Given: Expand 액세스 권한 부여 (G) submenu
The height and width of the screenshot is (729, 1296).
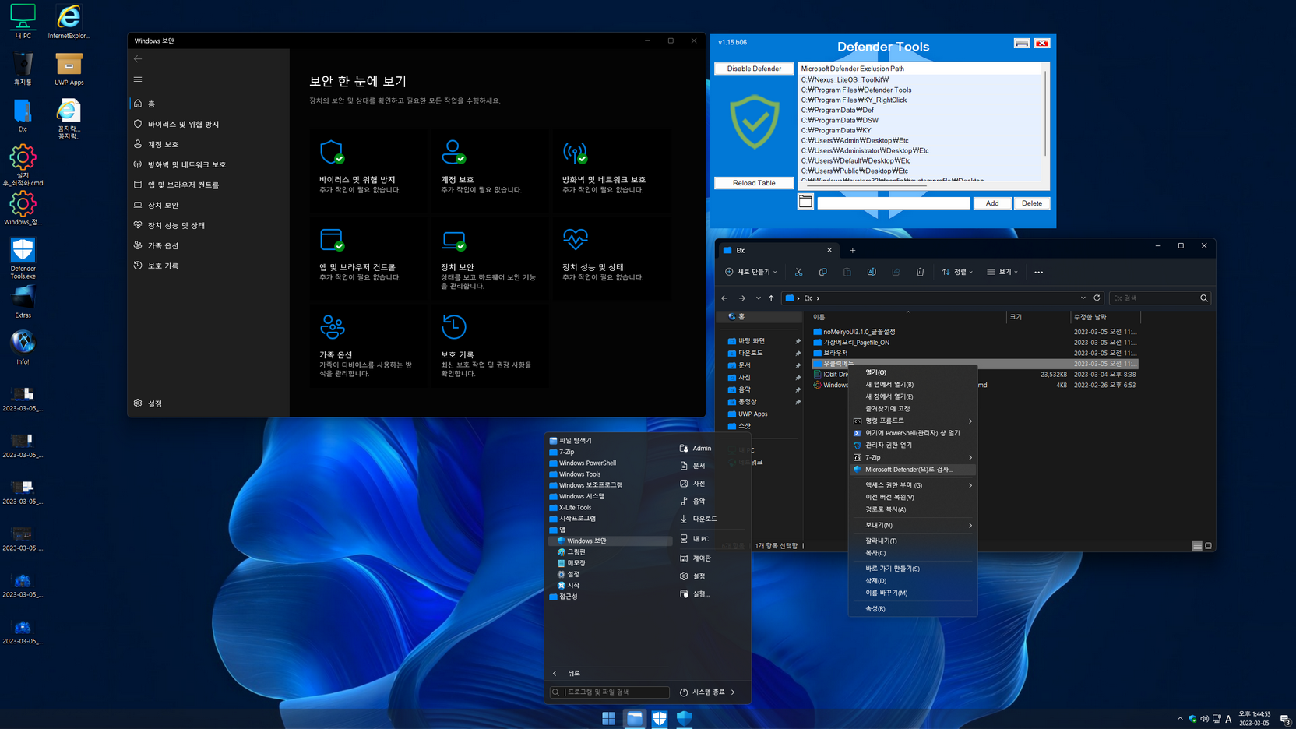Looking at the screenshot, I should click(x=913, y=485).
